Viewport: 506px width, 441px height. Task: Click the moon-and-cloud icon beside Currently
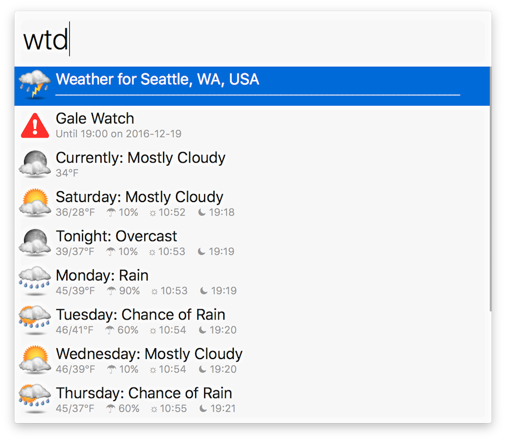(x=35, y=164)
